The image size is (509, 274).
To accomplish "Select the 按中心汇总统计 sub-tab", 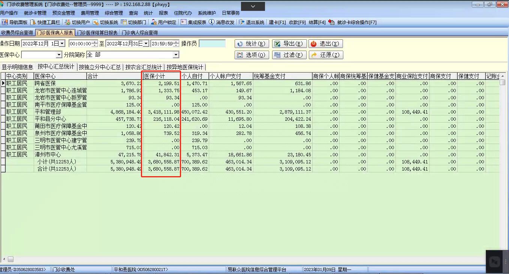I will pyautogui.click(x=56, y=67).
